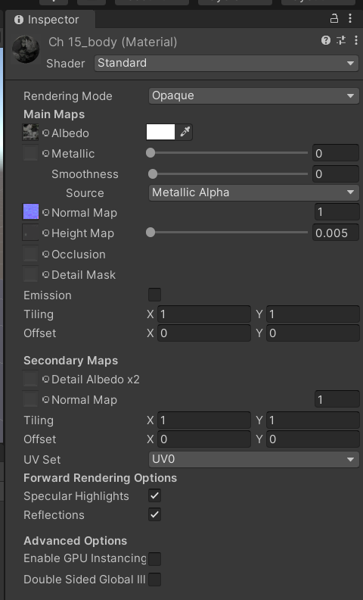Open the Source Metallic Alpha dropdown
Viewport: 363px width, 600px height.
click(x=253, y=192)
